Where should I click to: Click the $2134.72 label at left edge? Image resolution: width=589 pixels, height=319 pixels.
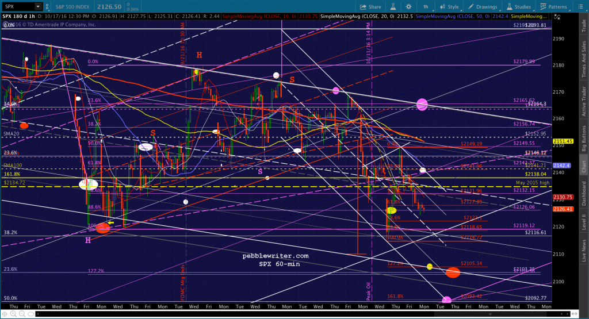pyautogui.click(x=14, y=183)
